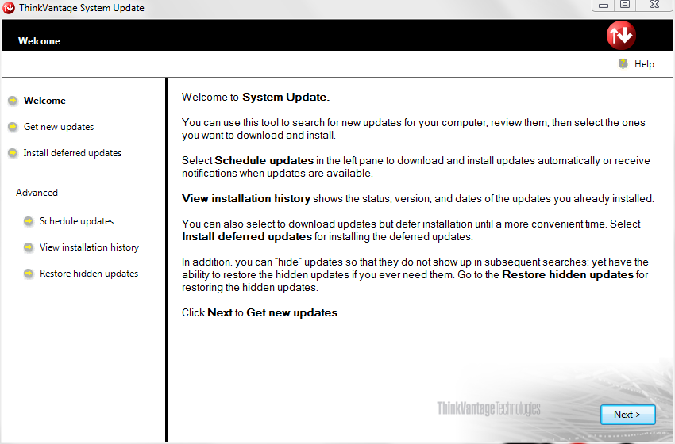Click the ThinkVantage Technologies logo
This screenshot has width=675, height=444.
click(488, 408)
